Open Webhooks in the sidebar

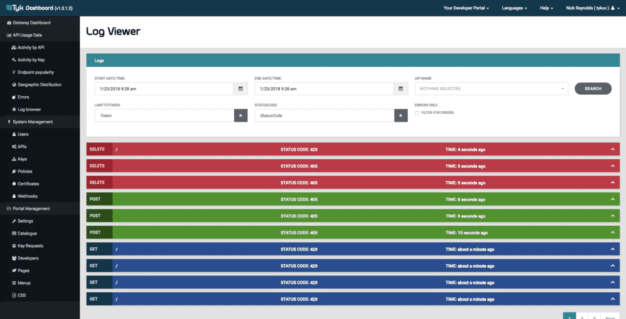[x=27, y=196]
